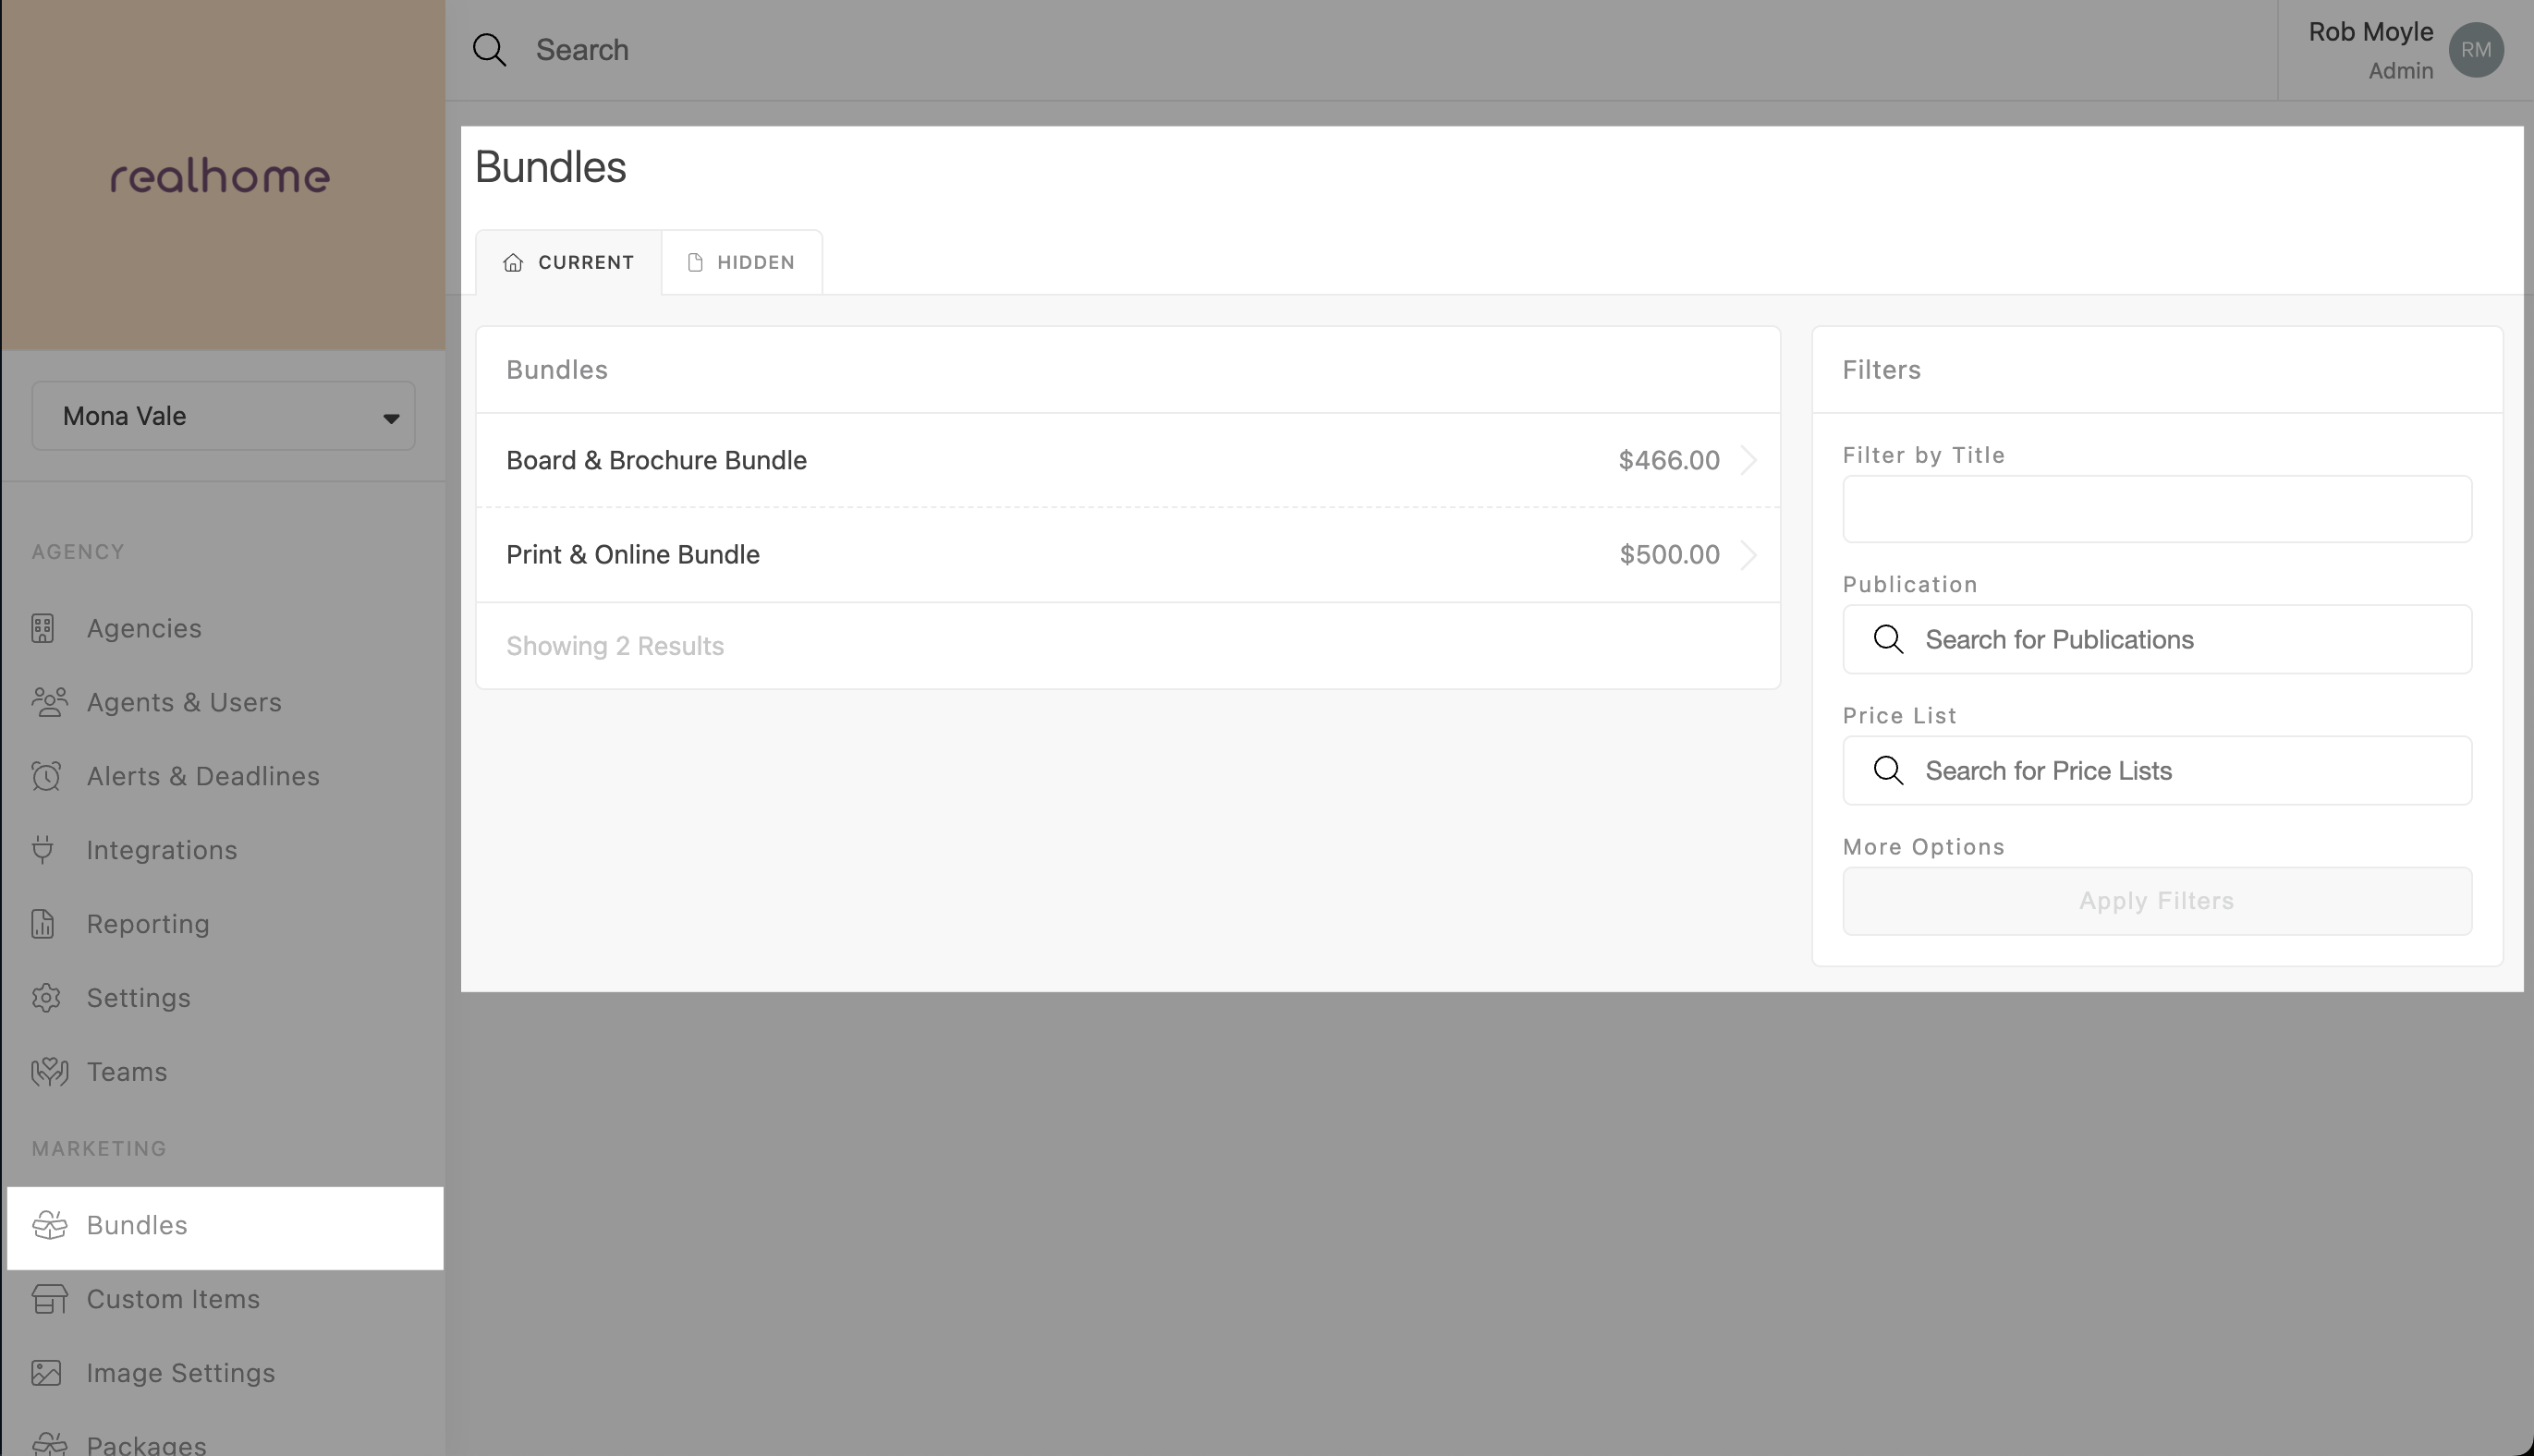This screenshot has height=1456, width=2534.
Task: Click the Custom Items storefront icon
Action: pos(49,1298)
